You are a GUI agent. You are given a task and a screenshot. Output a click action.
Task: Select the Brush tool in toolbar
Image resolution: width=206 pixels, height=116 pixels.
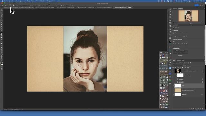click(2, 33)
